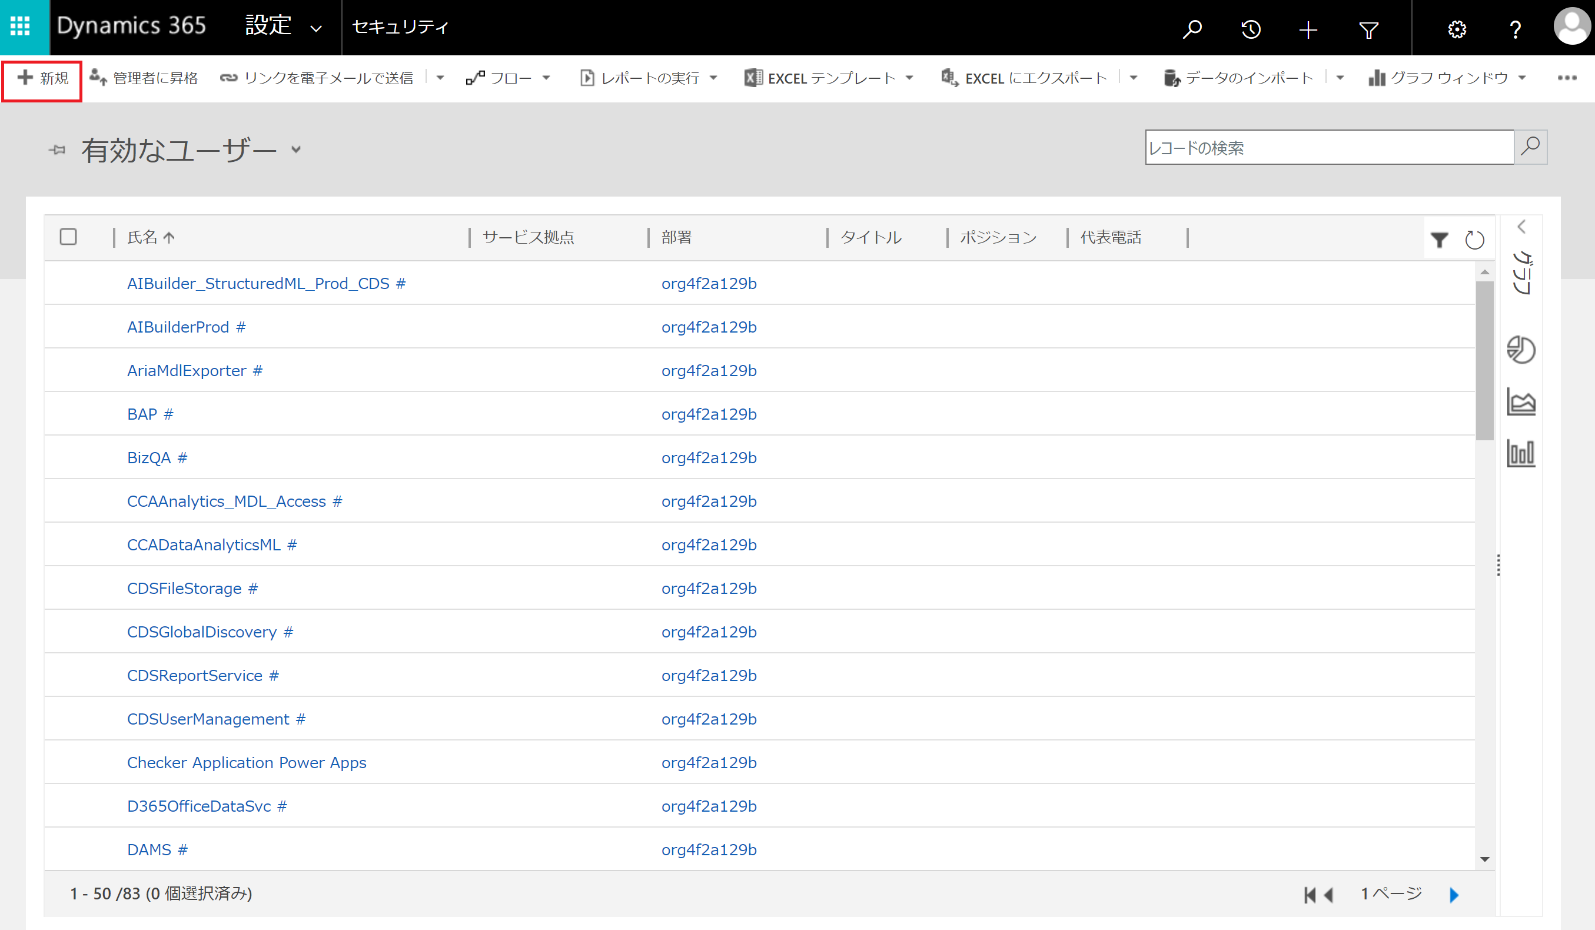
Task: Click the record search magnifier button
Action: pyautogui.click(x=1530, y=147)
